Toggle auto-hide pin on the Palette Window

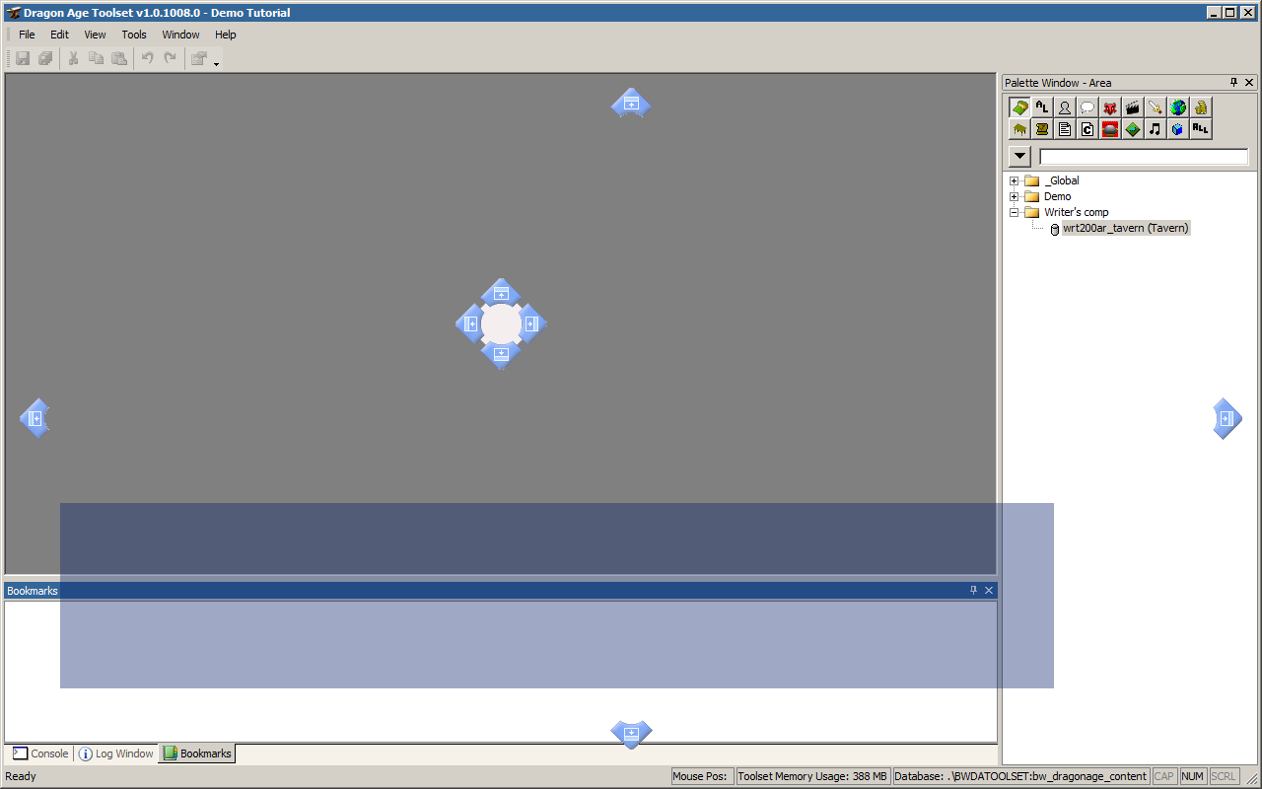[1233, 83]
